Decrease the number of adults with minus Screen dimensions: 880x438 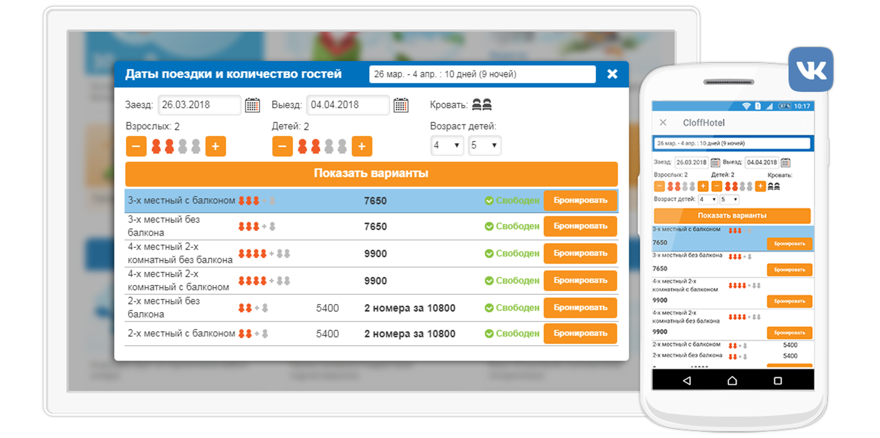pyautogui.click(x=136, y=146)
